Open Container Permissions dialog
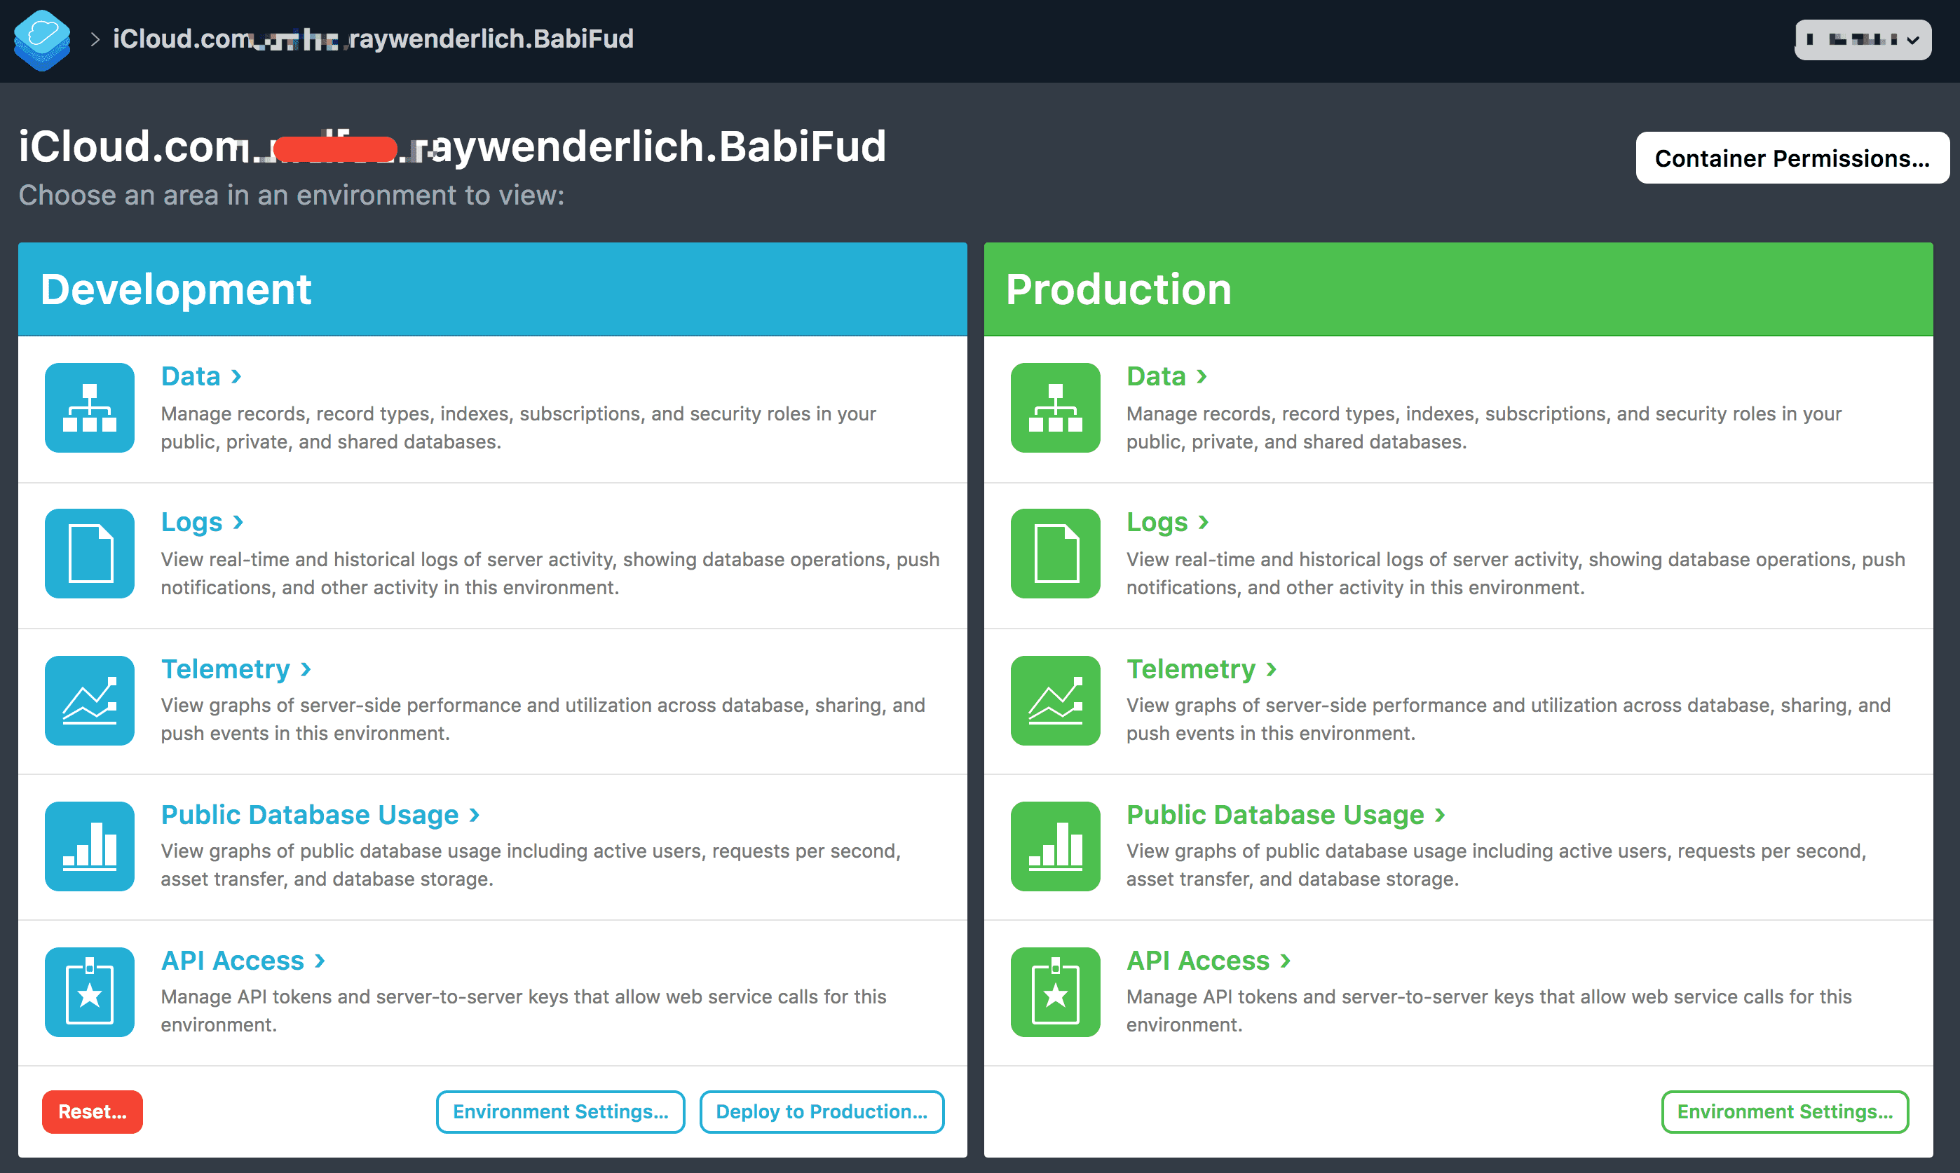 1791,158
